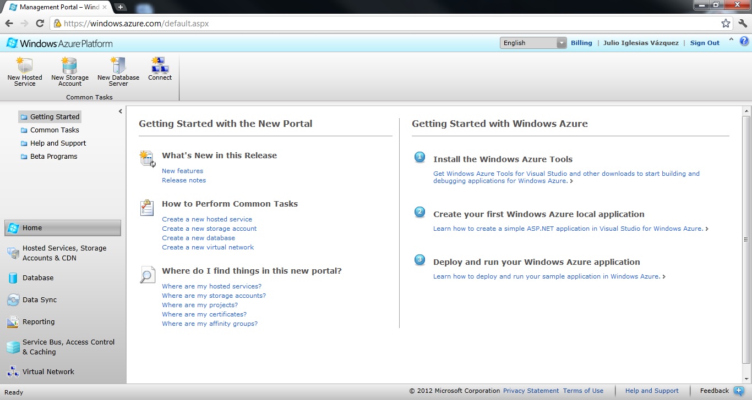Click Create a new database link
752x400 pixels.
198,238
